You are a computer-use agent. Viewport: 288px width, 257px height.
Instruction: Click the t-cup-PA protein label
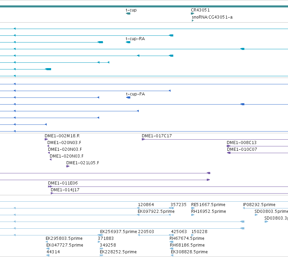click(135, 94)
